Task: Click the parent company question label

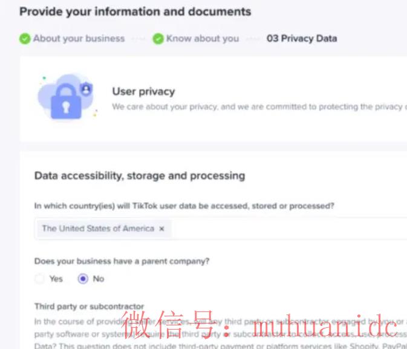Action: (122, 261)
